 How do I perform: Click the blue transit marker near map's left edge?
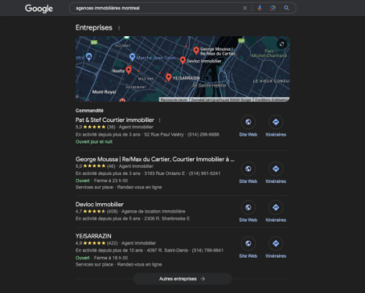tap(89, 56)
